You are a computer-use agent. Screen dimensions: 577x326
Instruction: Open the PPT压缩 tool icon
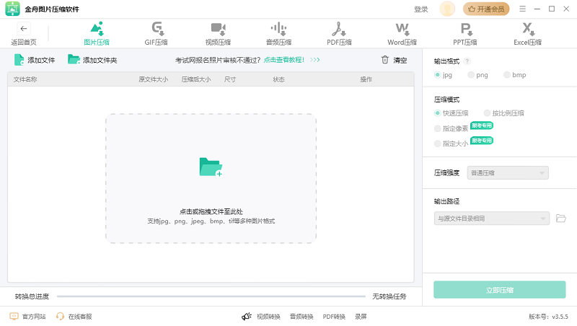click(x=467, y=29)
